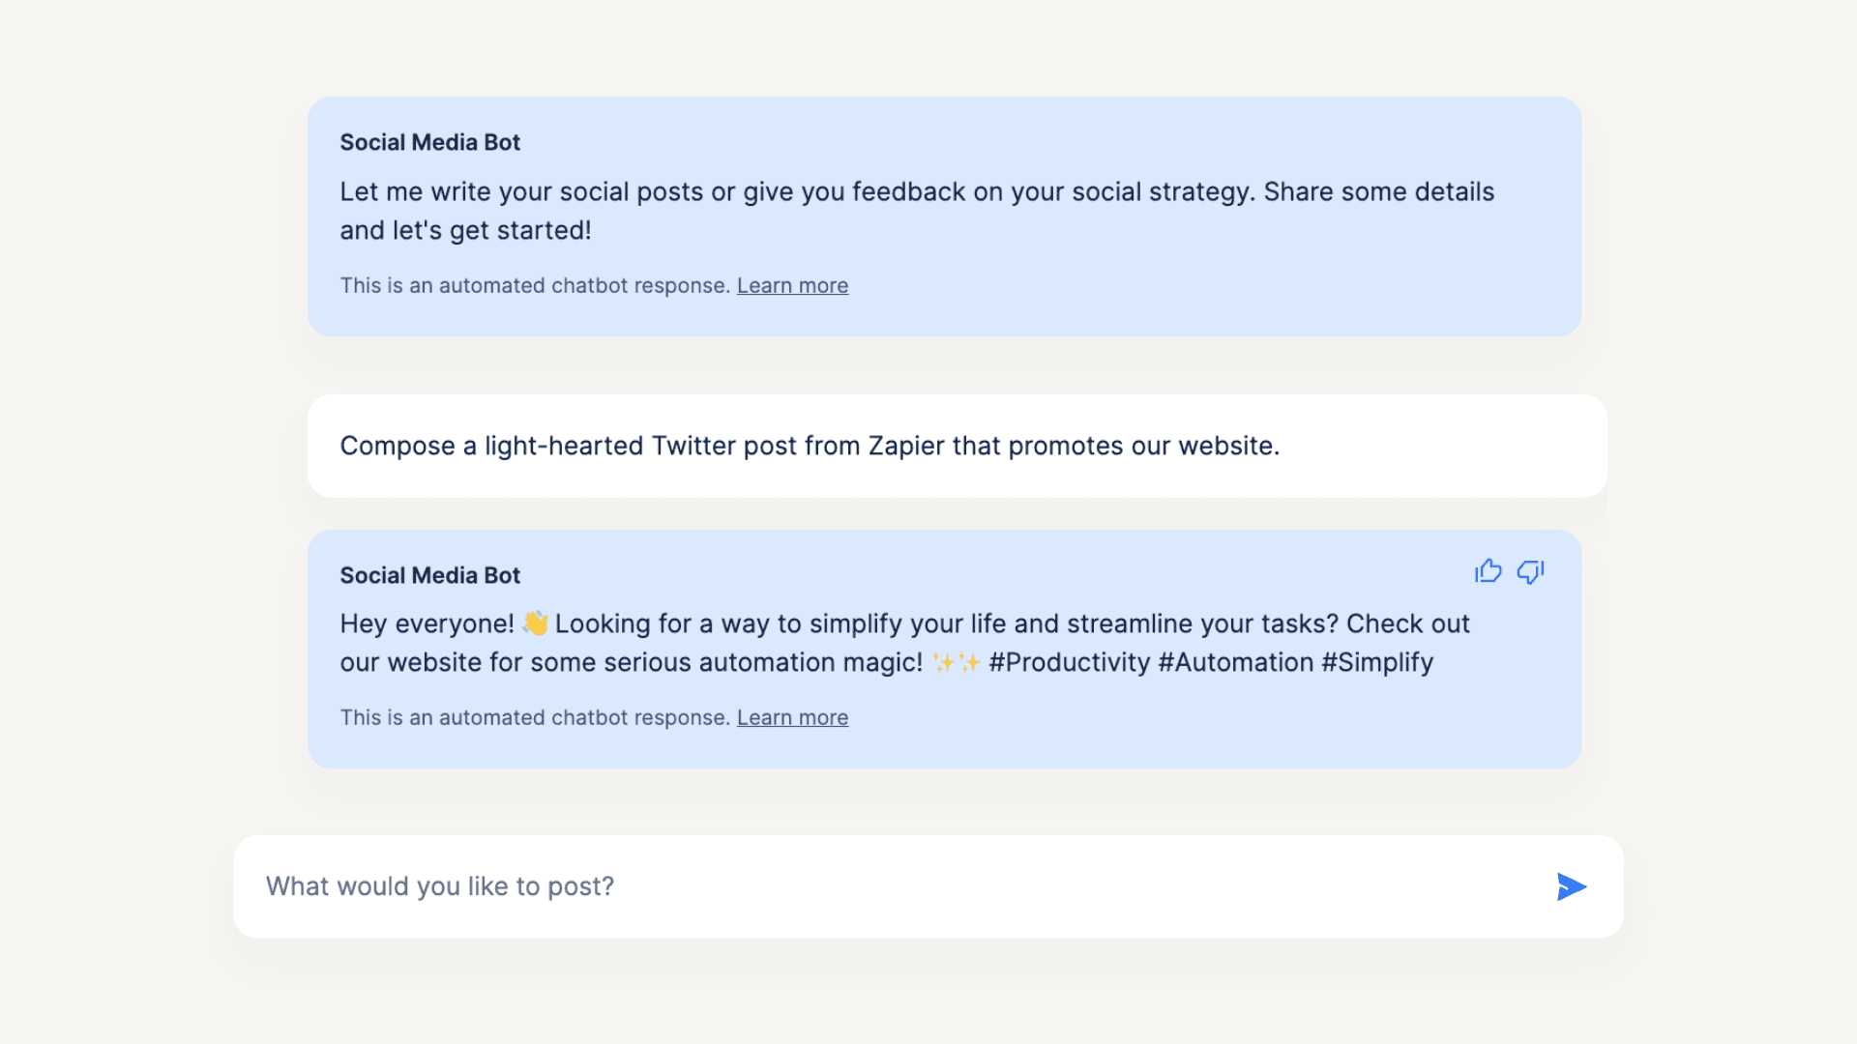Click the #Productivity hashtag
The image size is (1857, 1044).
tap(1069, 663)
